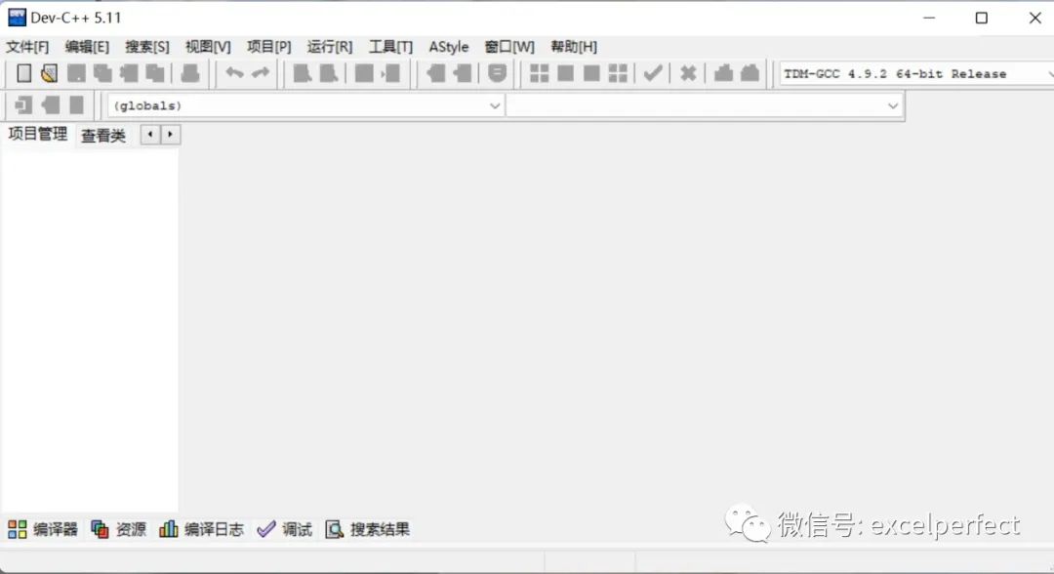Click the Goto function toolbar icon
This screenshot has height=574, width=1054.
(x=364, y=73)
